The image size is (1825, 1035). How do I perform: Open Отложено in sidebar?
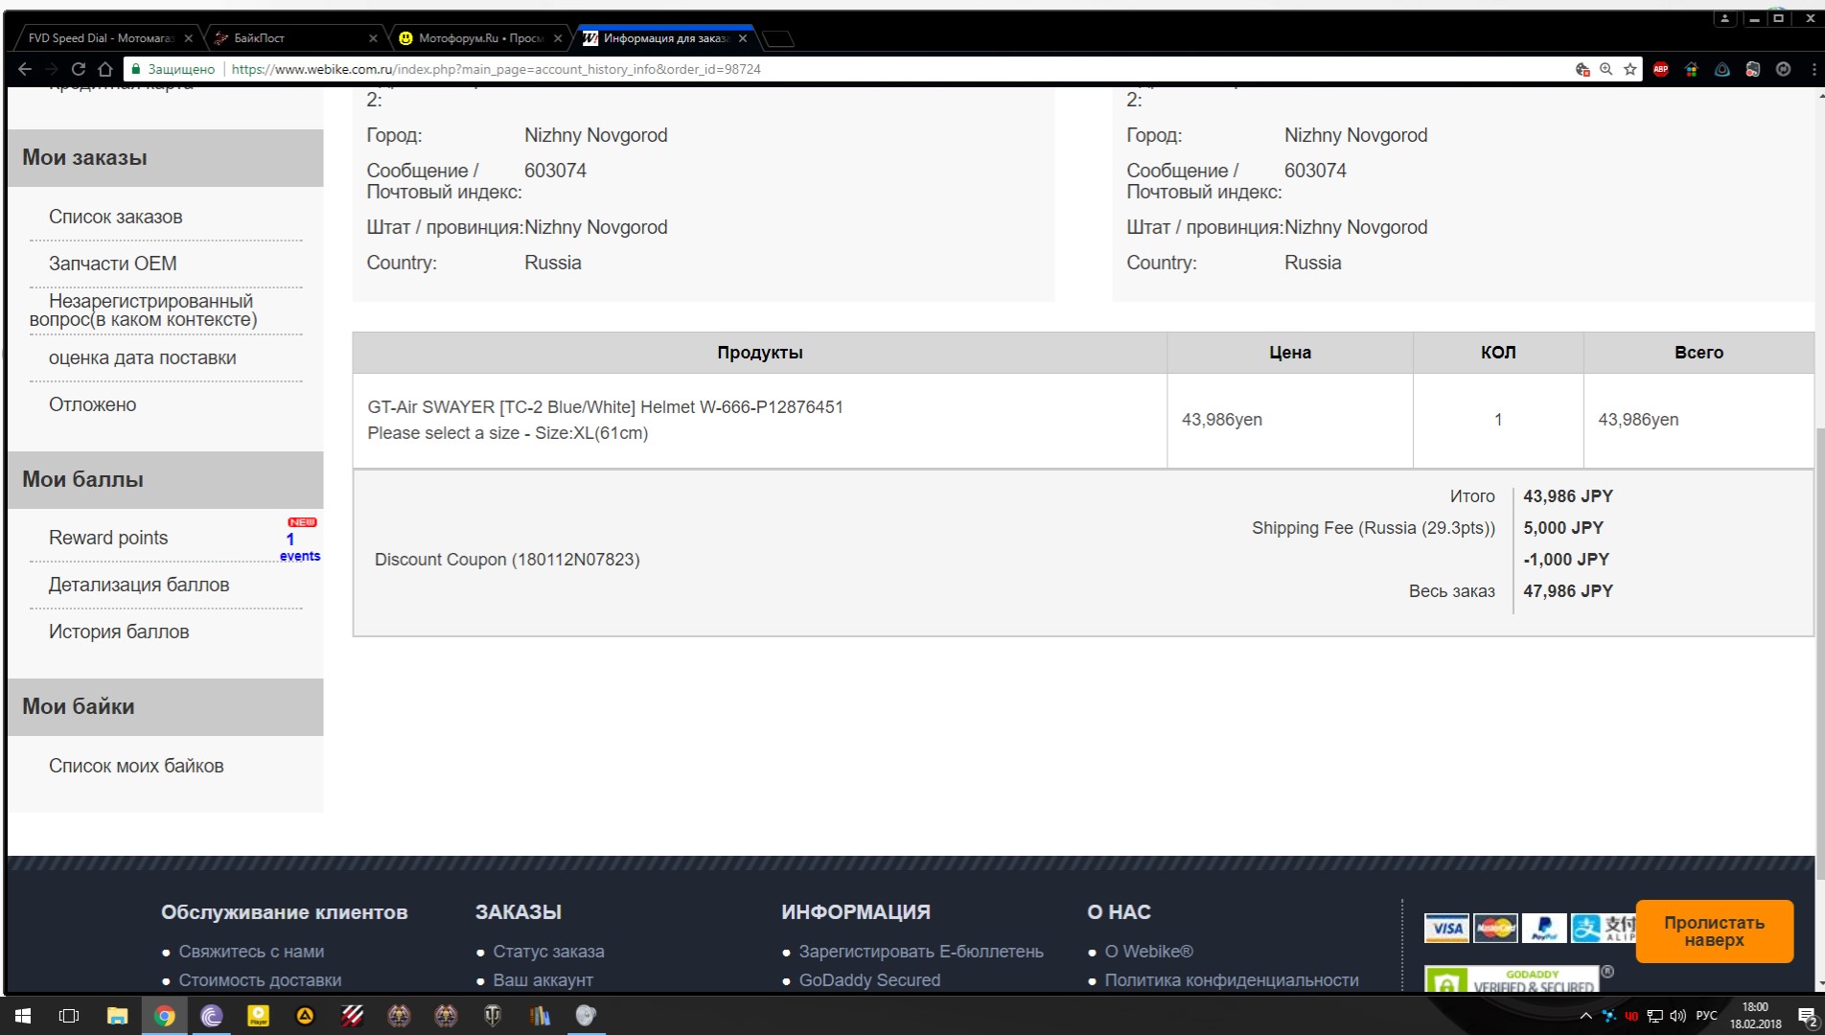pos(93,404)
